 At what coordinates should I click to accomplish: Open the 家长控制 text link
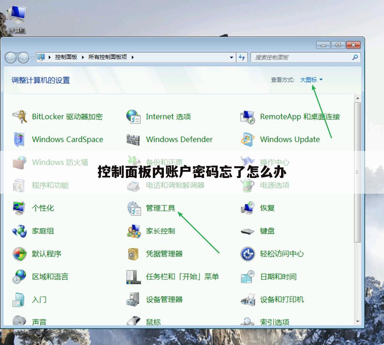[x=160, y=231]
